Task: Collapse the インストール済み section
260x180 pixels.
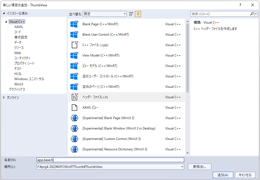Action: click(x=4, y=13)
